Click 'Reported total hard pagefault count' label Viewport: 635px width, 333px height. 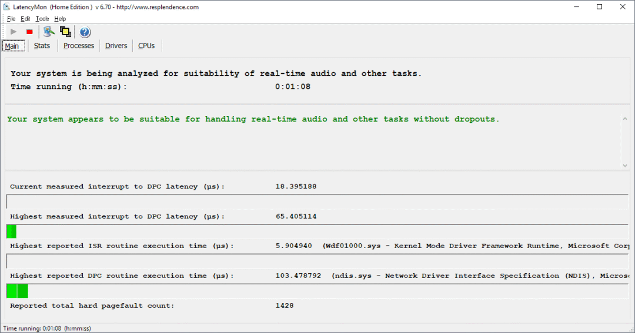[x=92, y=305]
